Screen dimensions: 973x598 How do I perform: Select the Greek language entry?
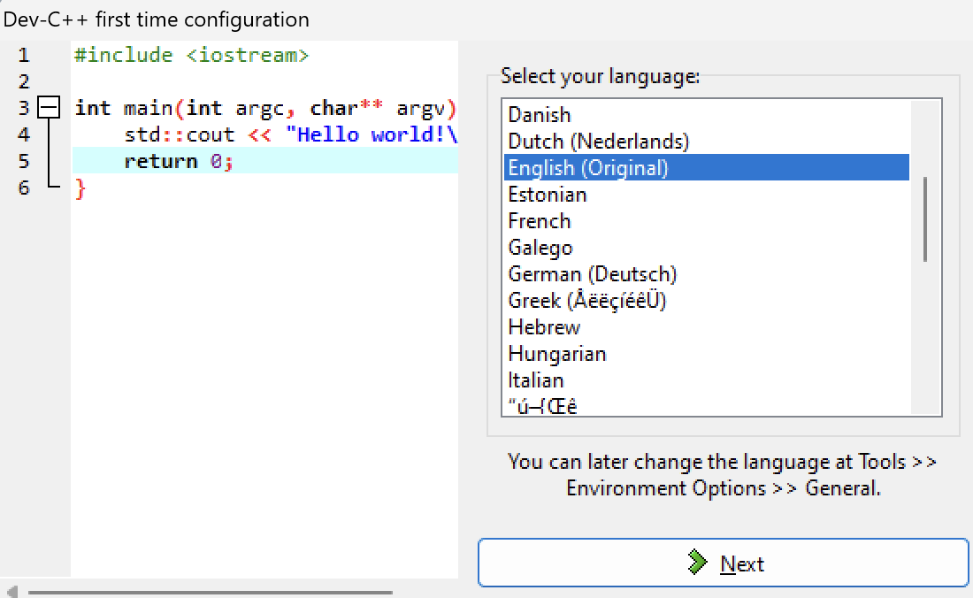[x=706, y=301]
